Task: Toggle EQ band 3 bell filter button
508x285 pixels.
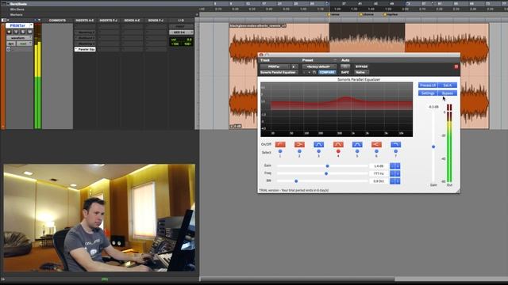Action: click(x=319, y=144)
